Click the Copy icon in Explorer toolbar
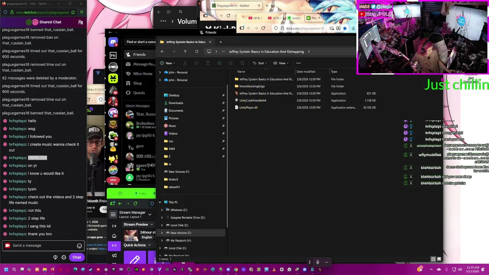The width and height of the screenshot is (489, 275). pyautogui.click(x=196, y=63)
